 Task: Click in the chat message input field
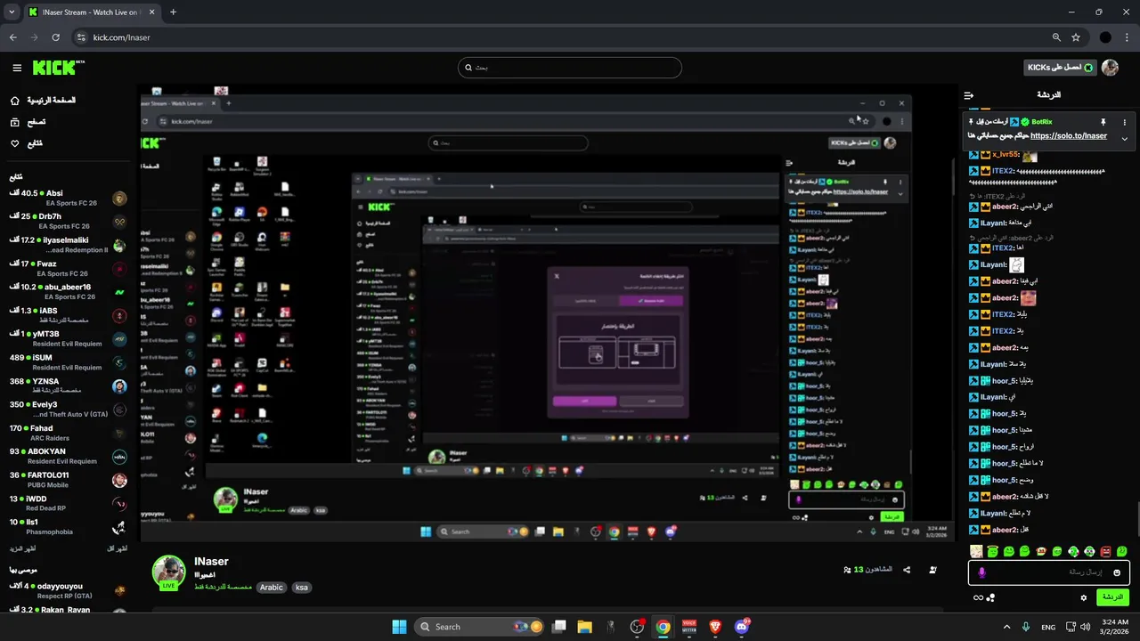tap(1049, 572)
